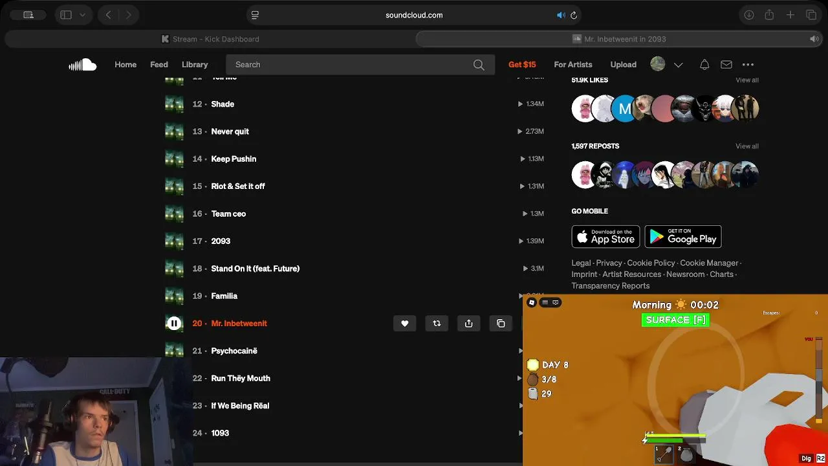
Task: Click the user profile avatar in header
Action: [x=658, y=64]
